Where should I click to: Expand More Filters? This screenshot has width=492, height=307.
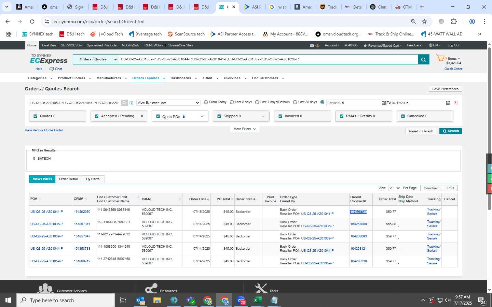coord(245,129)
